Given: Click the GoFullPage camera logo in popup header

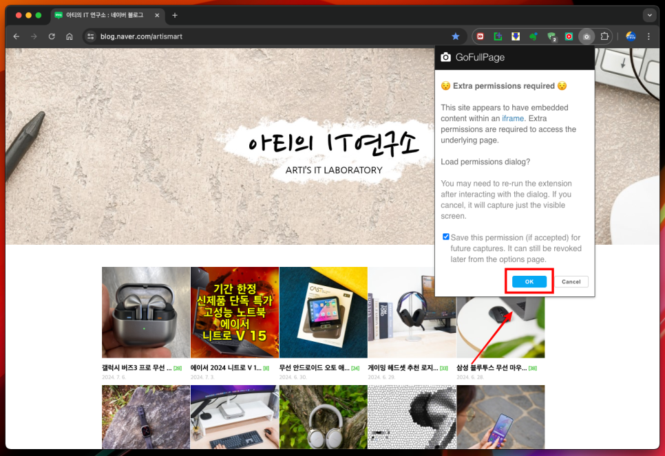Looking at the screenshot, I should pyautogui.click(x=445, y=57).
